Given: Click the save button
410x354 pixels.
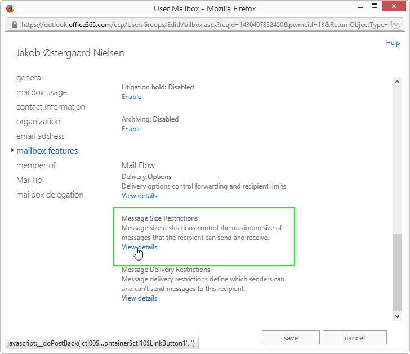Looking at the screenshot, I should pos(291,338).
